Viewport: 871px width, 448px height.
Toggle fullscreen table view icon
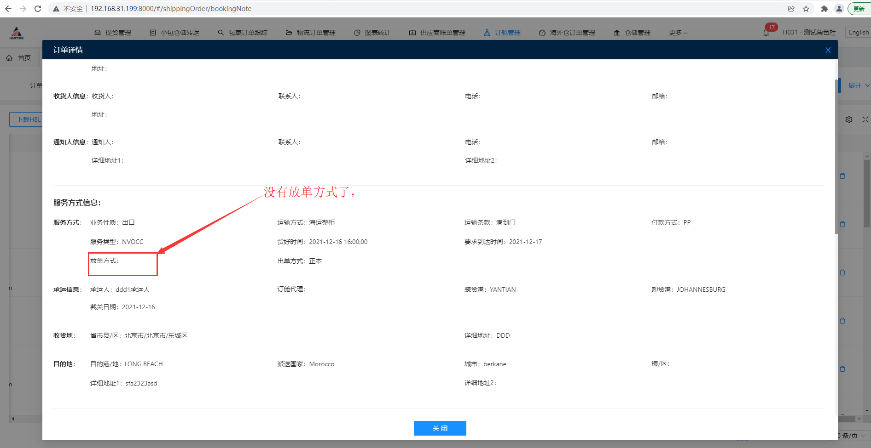[x=865, y=119]
